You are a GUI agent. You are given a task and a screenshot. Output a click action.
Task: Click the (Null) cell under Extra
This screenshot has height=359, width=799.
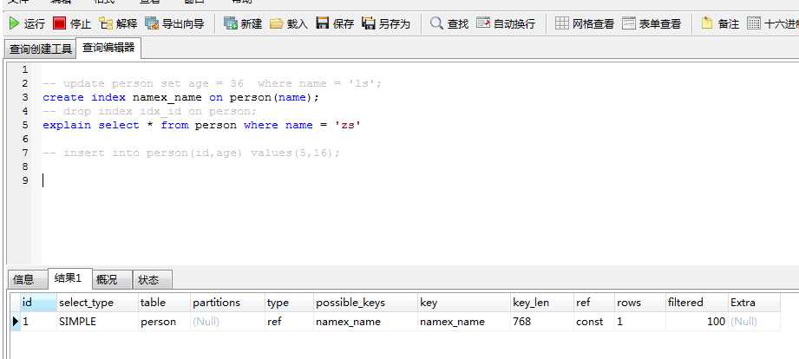coord(754,322)
